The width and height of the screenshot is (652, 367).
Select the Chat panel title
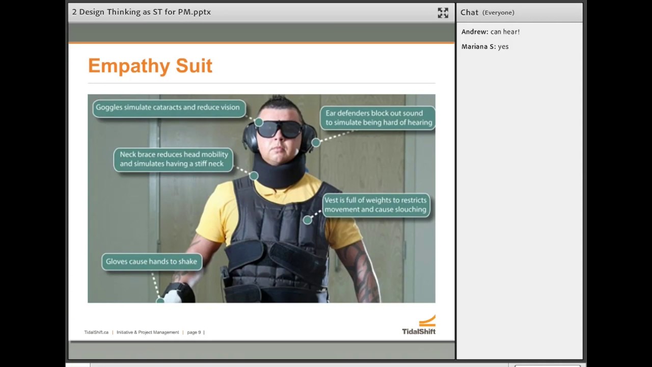click(x=469, y=12)
